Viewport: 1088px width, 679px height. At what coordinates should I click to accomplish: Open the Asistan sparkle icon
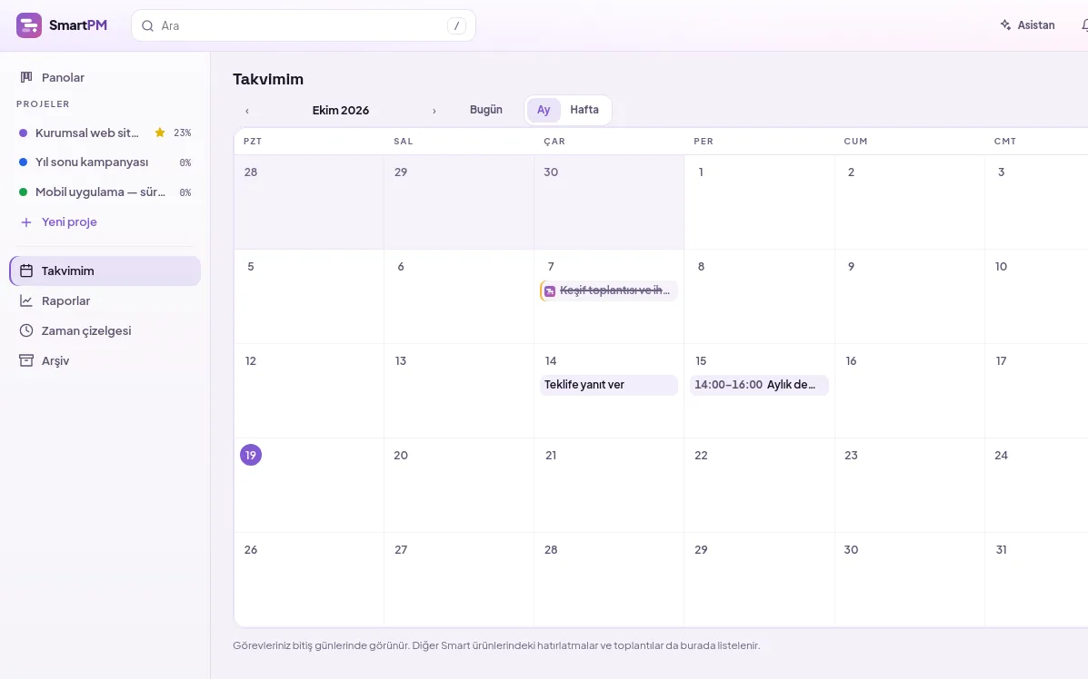coord(1005,25)
